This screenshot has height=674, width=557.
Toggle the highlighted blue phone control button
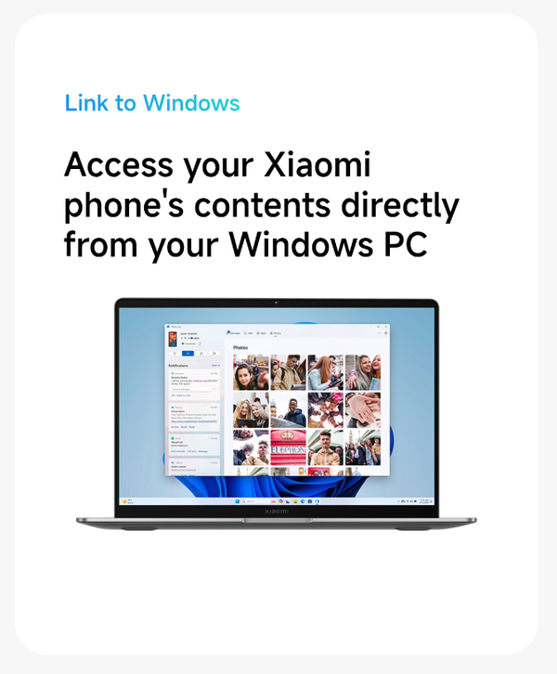click(x=188, y=354)
